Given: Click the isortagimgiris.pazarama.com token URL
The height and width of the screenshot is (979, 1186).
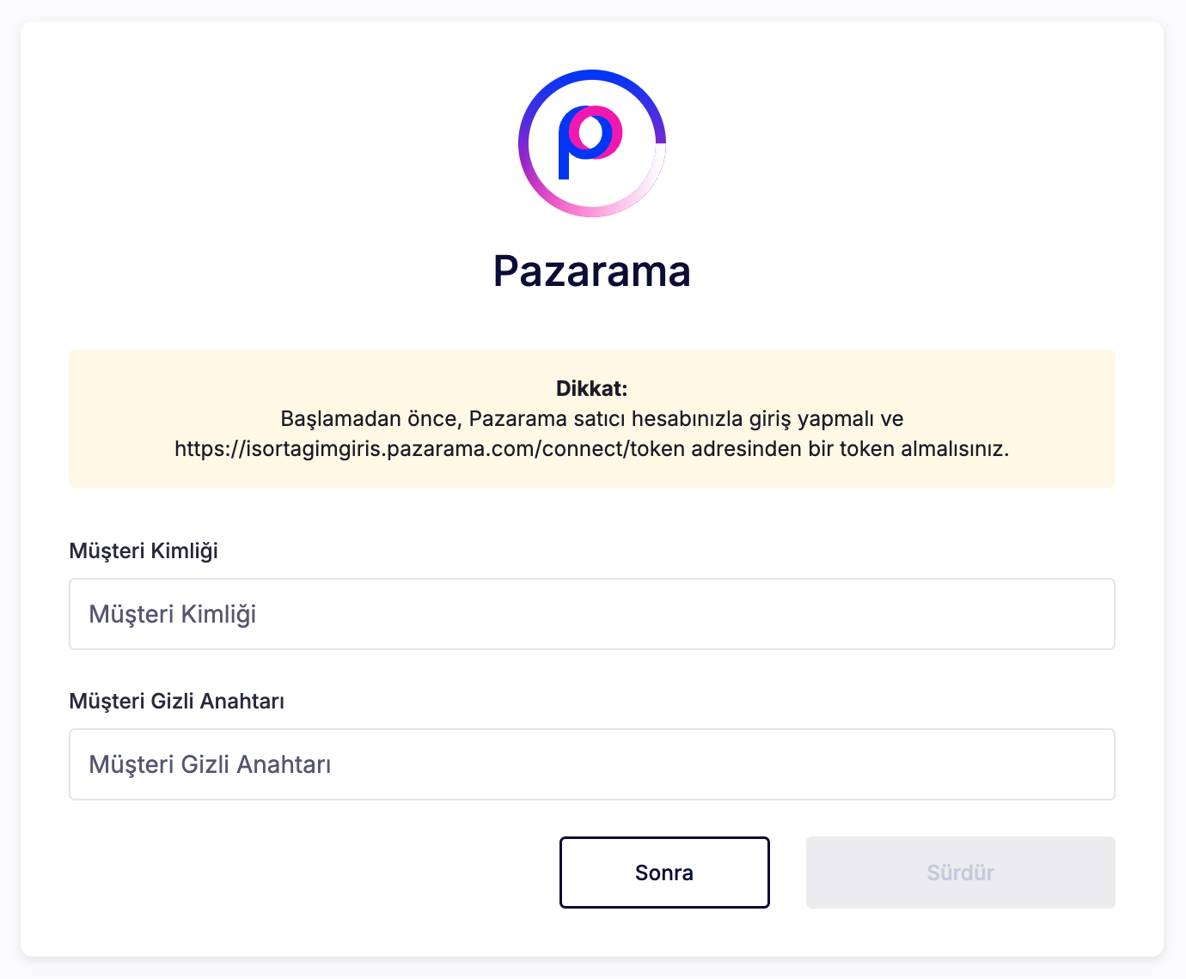Looking at the screenshot, I should point(430,448).
